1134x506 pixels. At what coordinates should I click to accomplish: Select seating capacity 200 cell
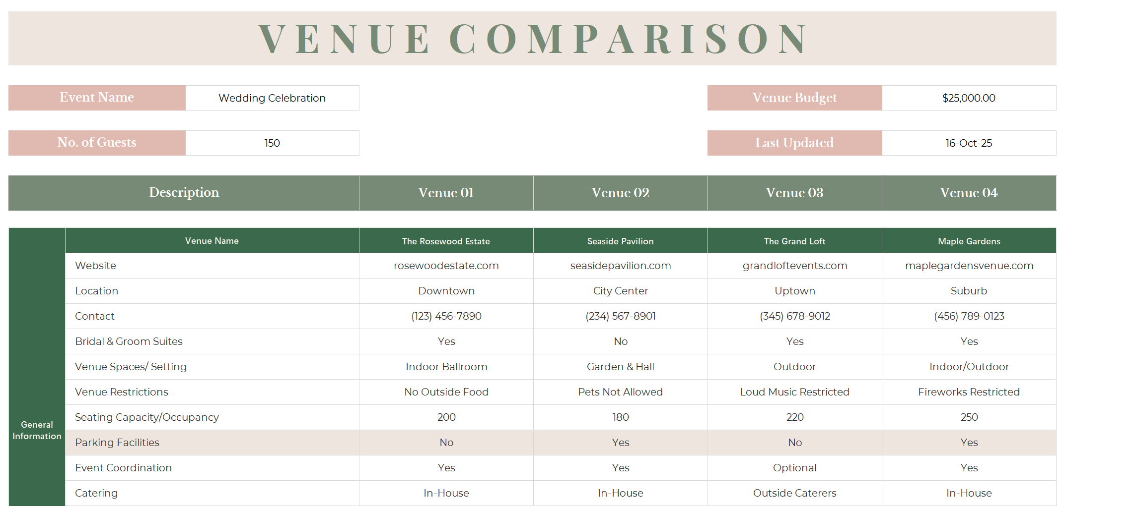coord(446,417)
